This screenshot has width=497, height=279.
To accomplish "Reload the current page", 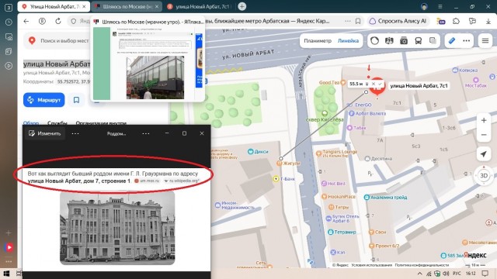I will click(58, 21).
